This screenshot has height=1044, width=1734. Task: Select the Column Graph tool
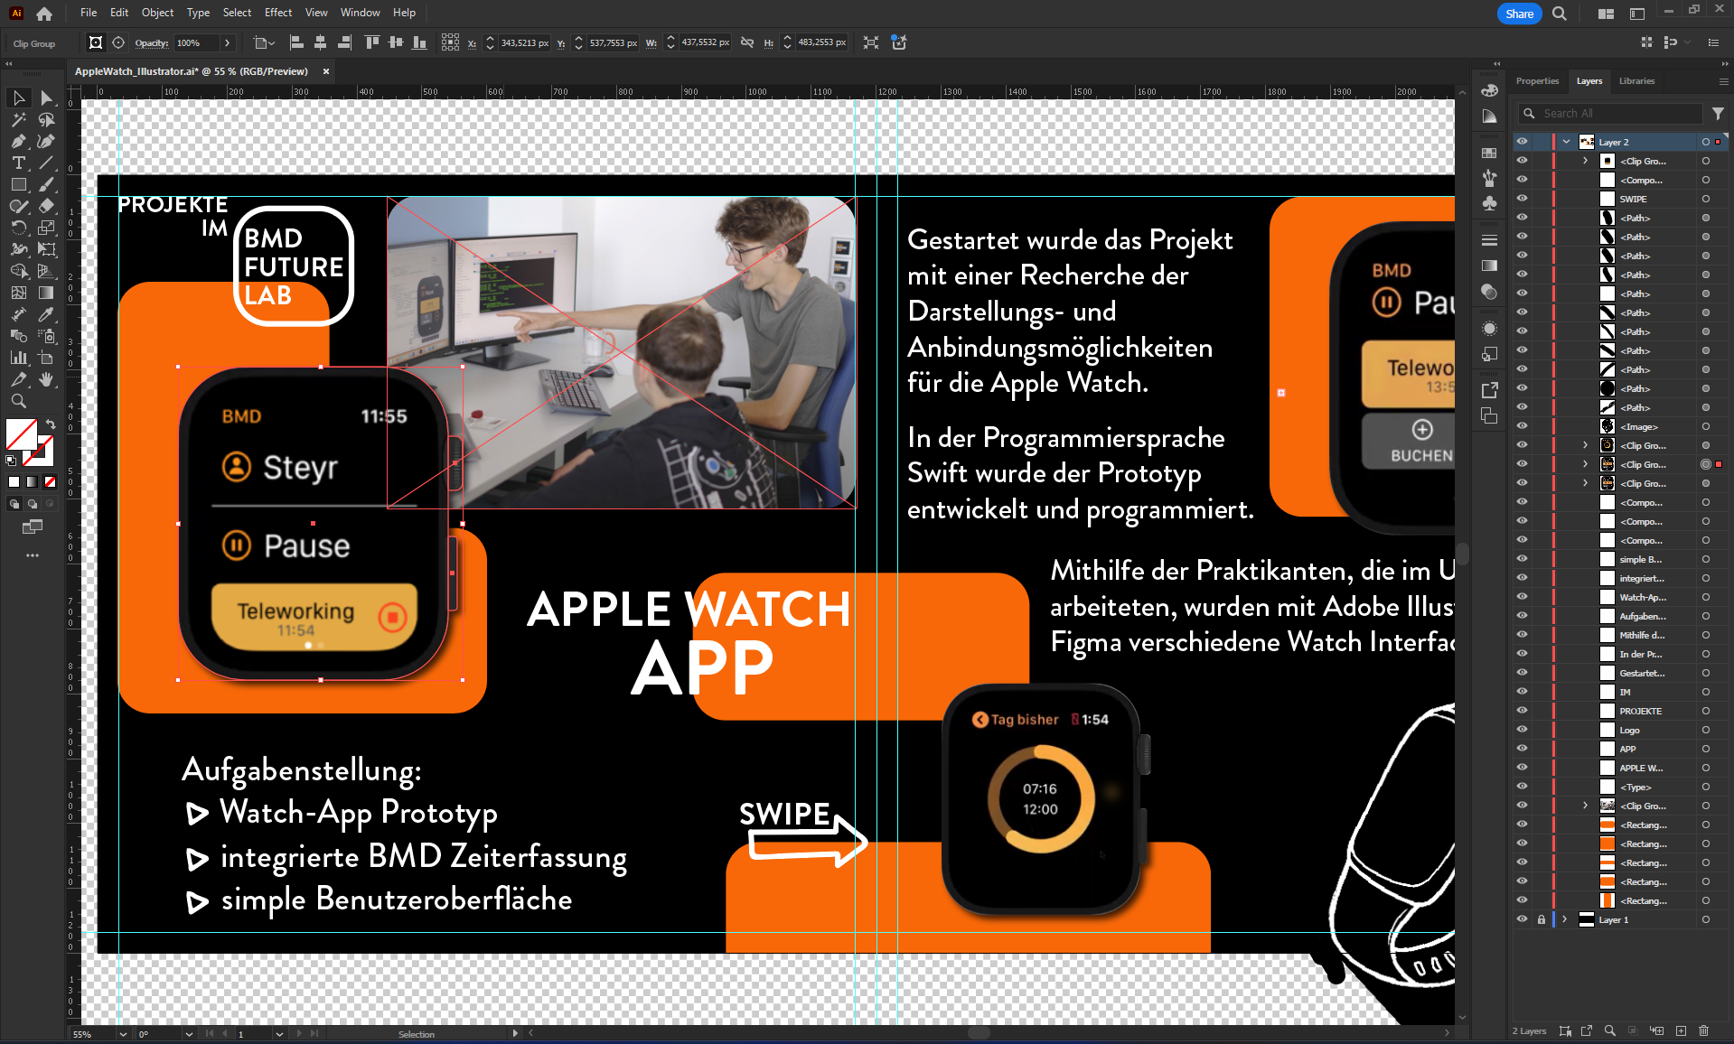(19, 358)
